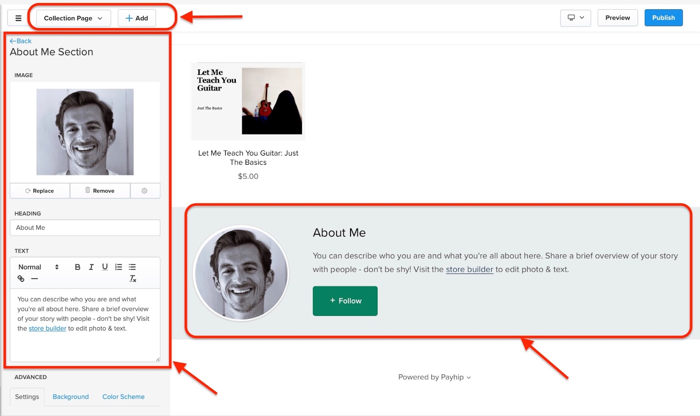Open store builder link in preview
The width and height of the screenshot is (700, 416).
click(469, 269)
